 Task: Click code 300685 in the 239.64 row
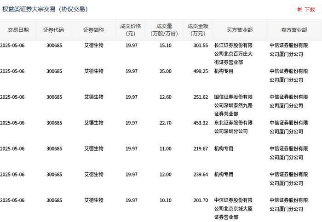coord(54,175)
